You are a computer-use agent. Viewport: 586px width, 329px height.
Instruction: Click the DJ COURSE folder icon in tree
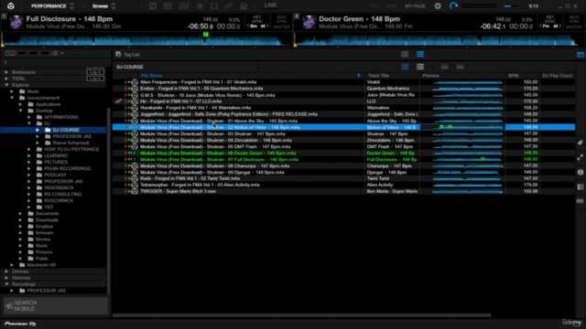[48, 130]
